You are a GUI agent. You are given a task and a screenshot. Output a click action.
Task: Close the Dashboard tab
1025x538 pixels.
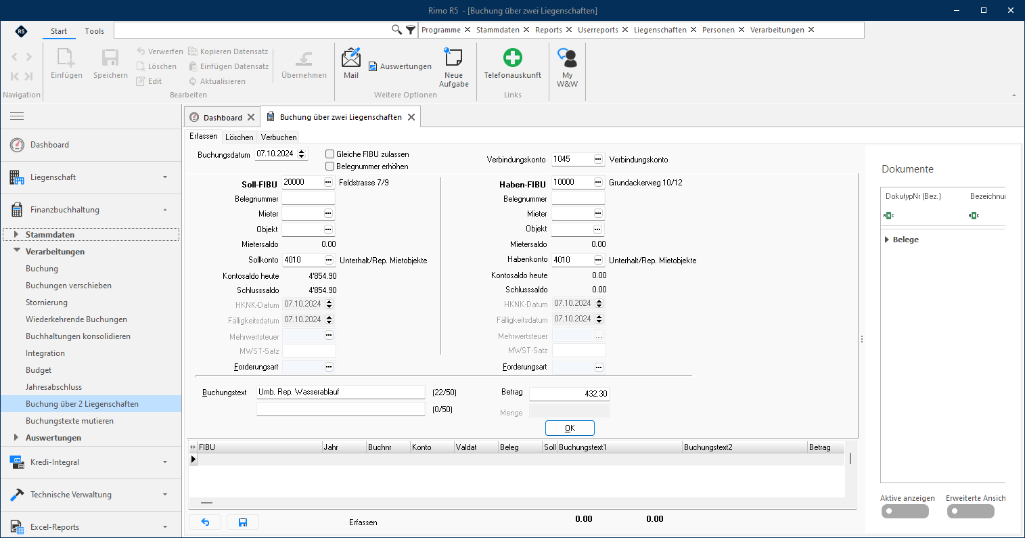[x=251, y=117]
